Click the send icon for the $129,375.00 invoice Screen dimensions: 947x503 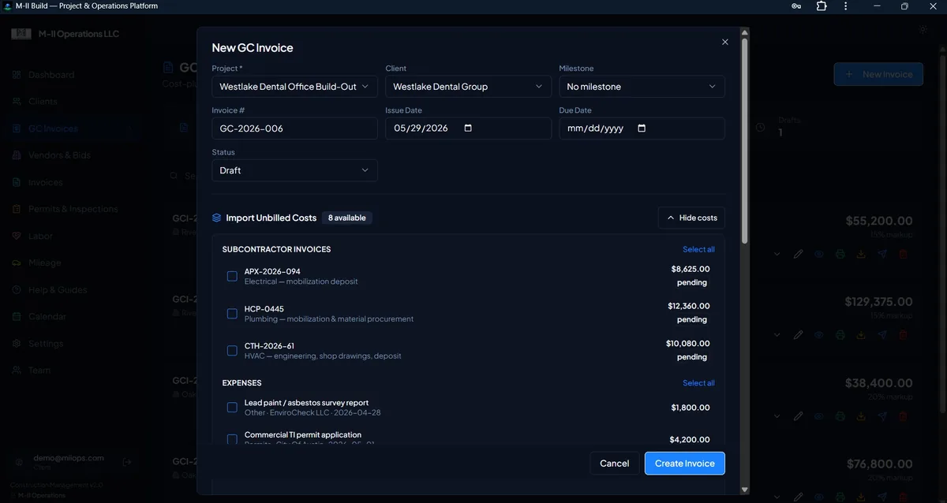[882, 335]
